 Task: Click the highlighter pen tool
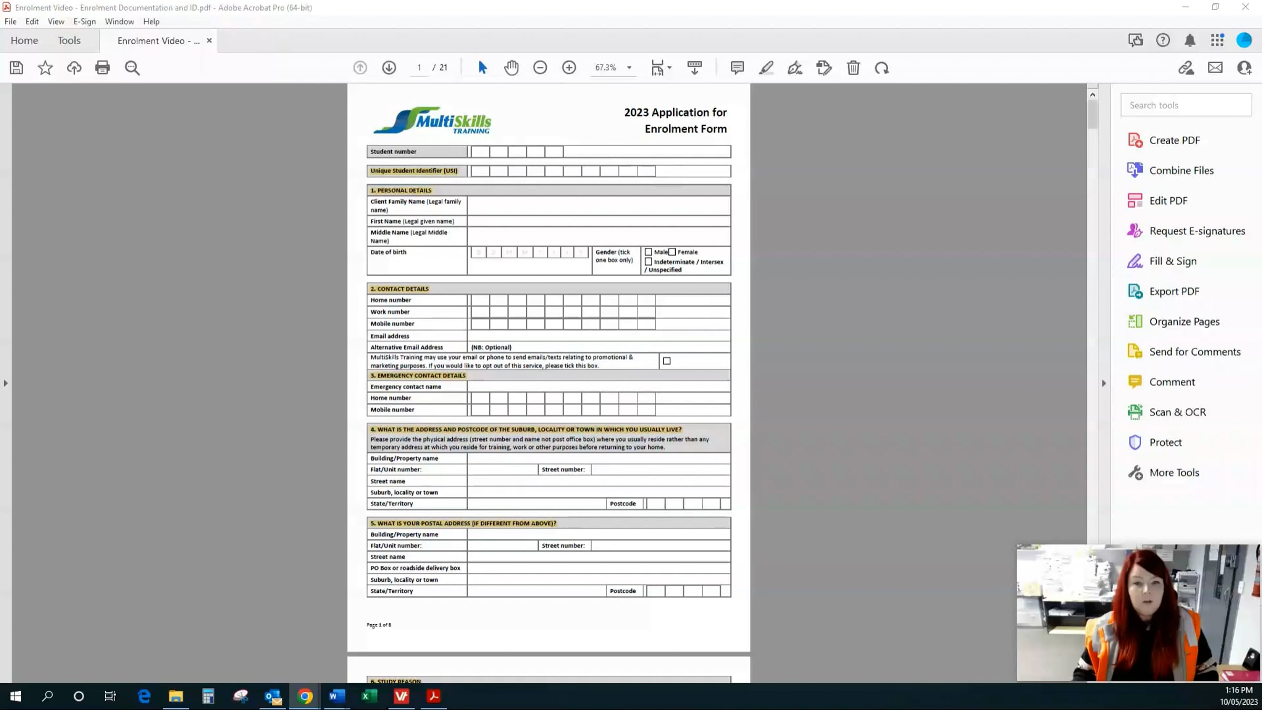click(x=766, y=68)
